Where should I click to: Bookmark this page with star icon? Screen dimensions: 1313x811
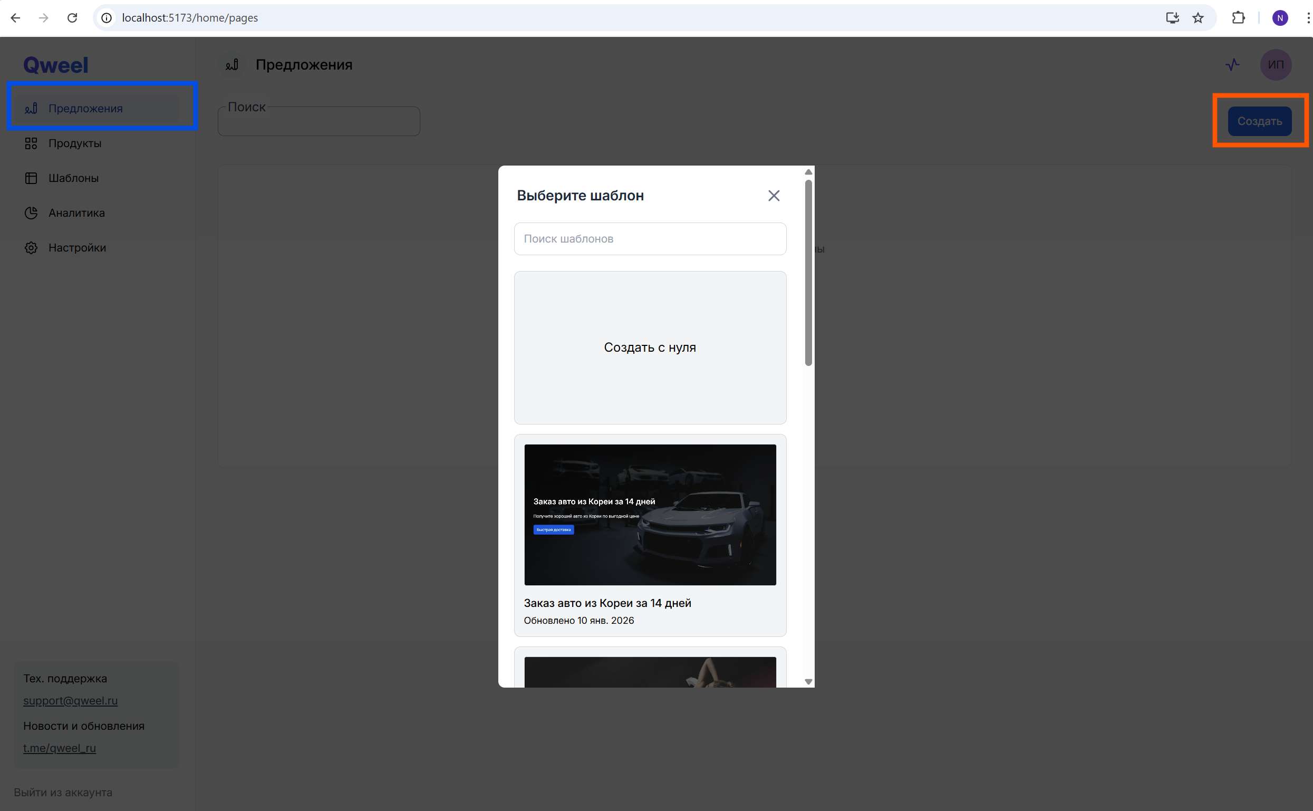tap(1198, 18)
